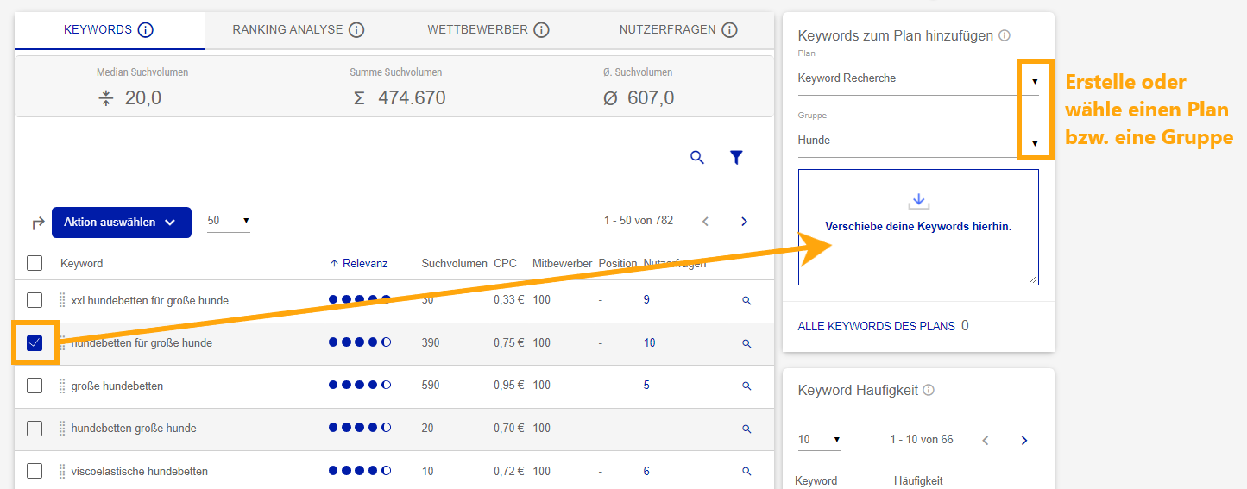Open Nutzerfragen count 6 link
This screenshot has height=489, width=1247.
pos(646,471)
